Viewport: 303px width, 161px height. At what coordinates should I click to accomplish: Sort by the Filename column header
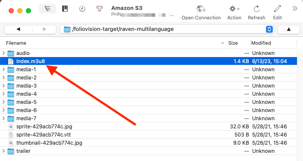pyautogui.click(x=16, y=43)
